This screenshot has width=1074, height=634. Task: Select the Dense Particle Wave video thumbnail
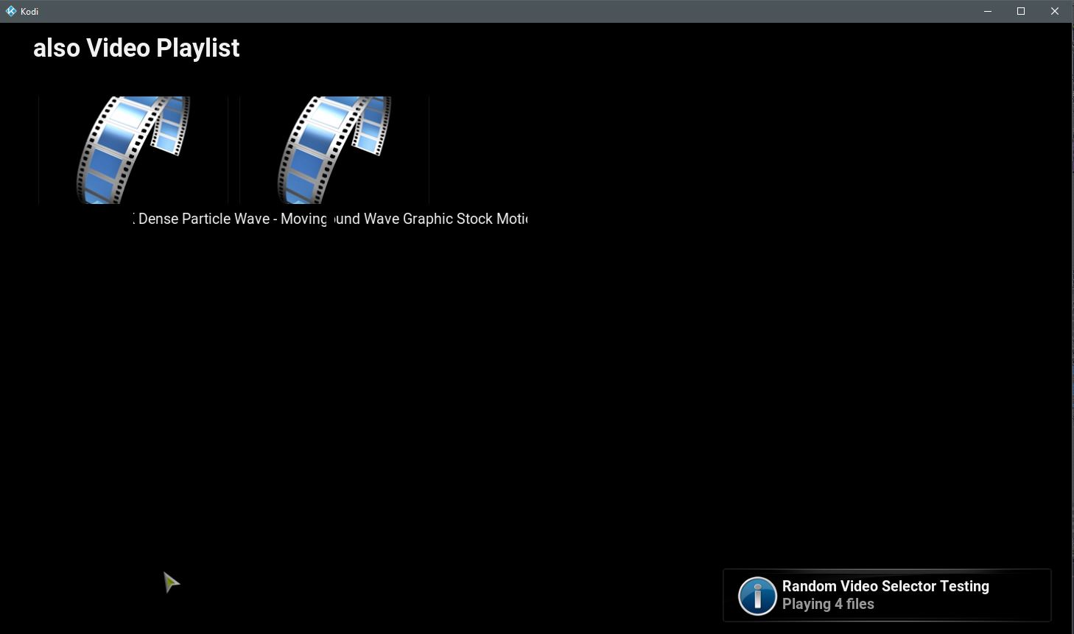point(133,150)
